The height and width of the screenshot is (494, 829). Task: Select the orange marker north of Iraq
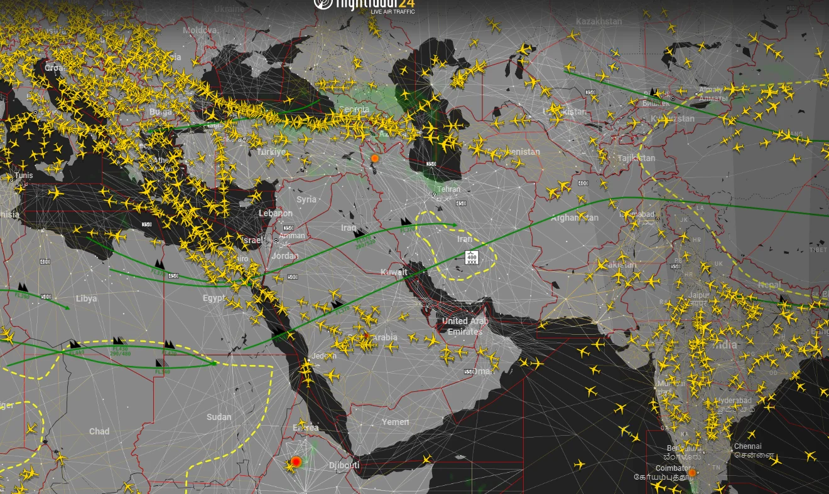(x=375, y=159)
